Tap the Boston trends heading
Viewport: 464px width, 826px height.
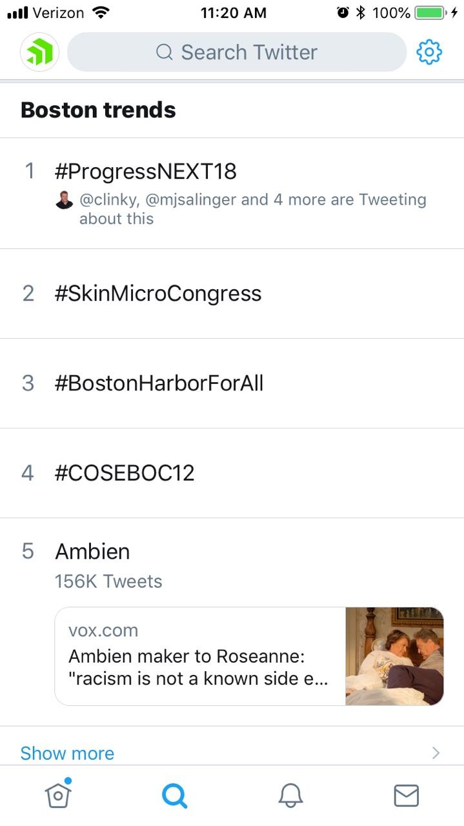[98, 110]
